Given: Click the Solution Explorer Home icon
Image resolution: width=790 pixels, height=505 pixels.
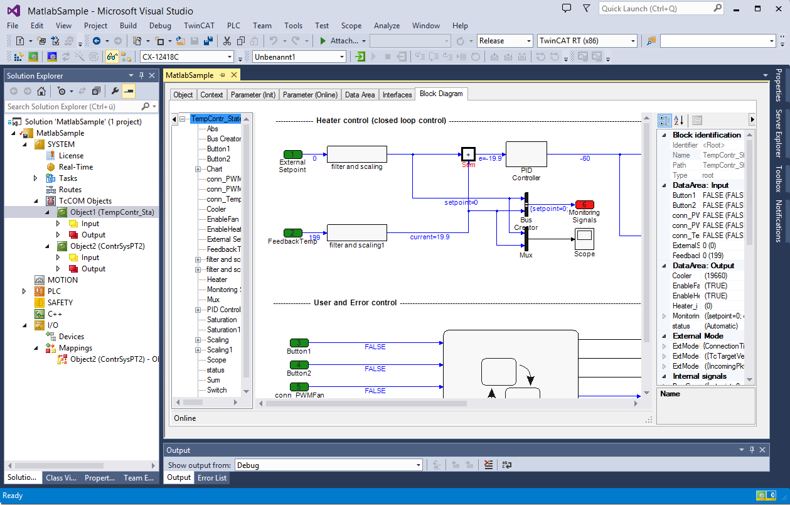Looking at the screenshot, I should 41,91.
